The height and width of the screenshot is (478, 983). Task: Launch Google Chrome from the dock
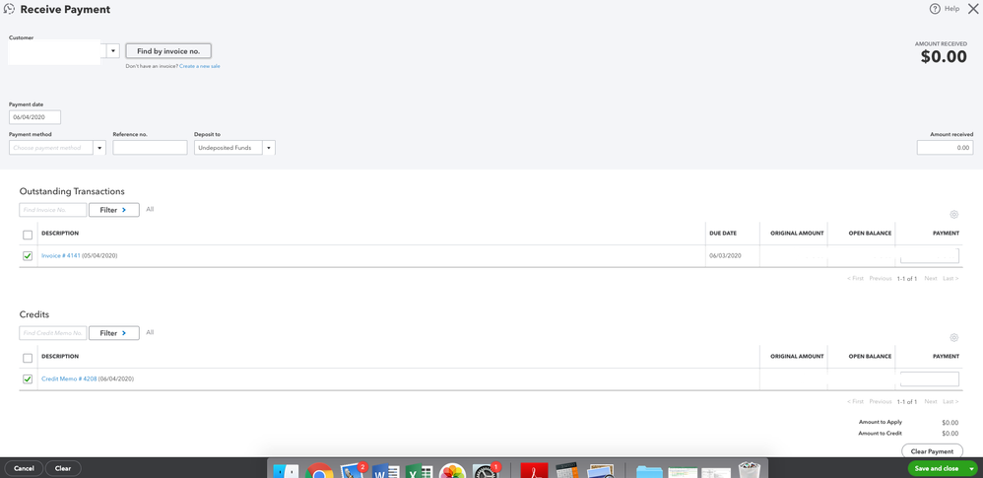click(319, 470)
